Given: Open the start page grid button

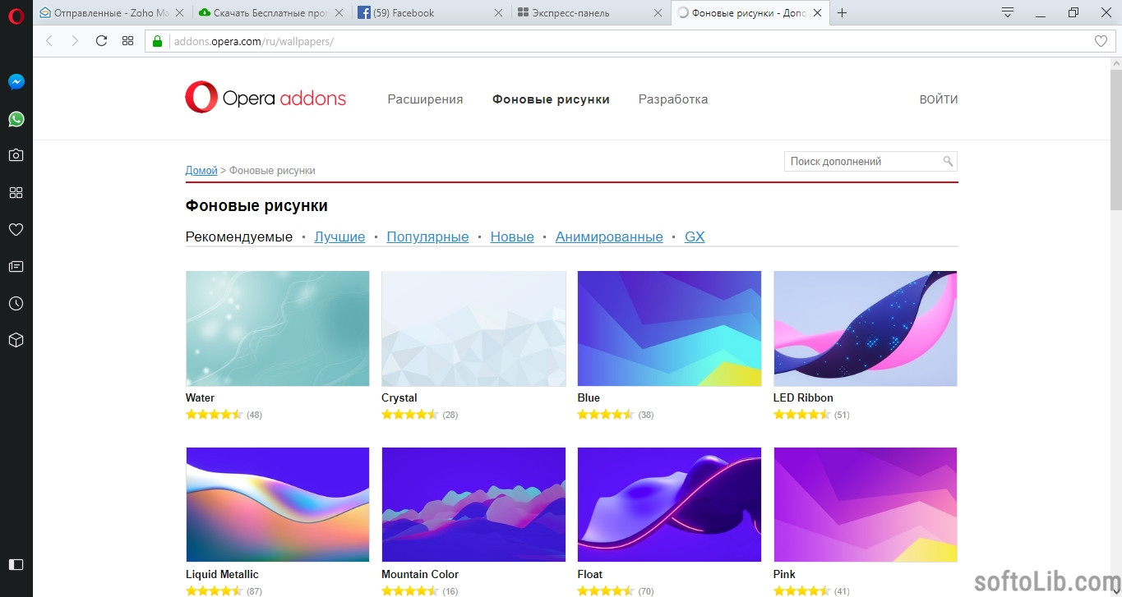Looking at the screenshot, I should click(127, 40).
